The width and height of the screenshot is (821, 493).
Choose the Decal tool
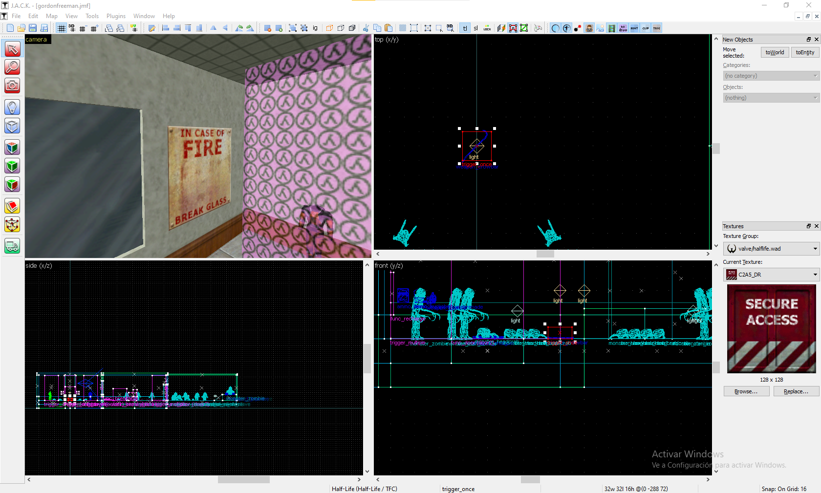pyautogui.click(x=12, y=185)
